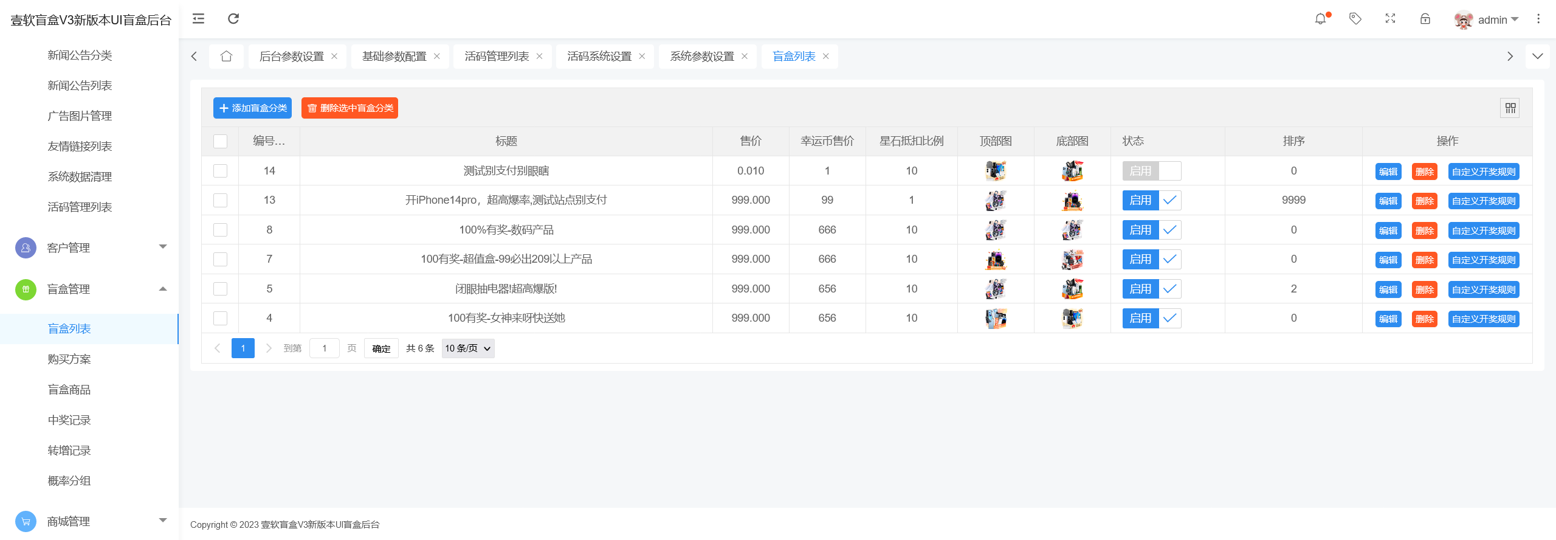Select all rows via the header checkbox

[x=221, y=141]
